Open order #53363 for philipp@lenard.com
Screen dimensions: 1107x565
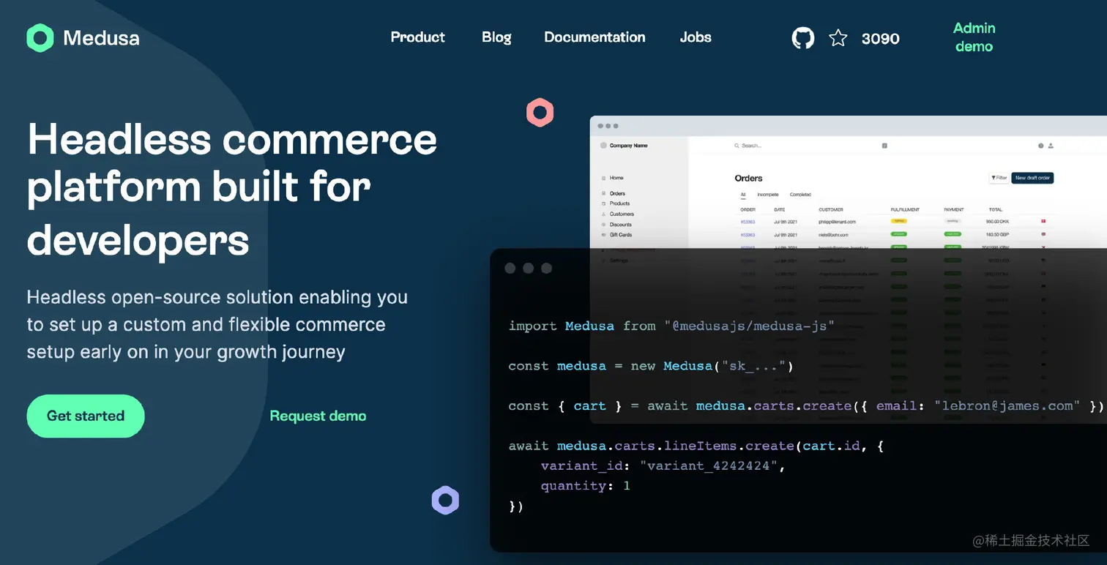click(x=748, y=221)
